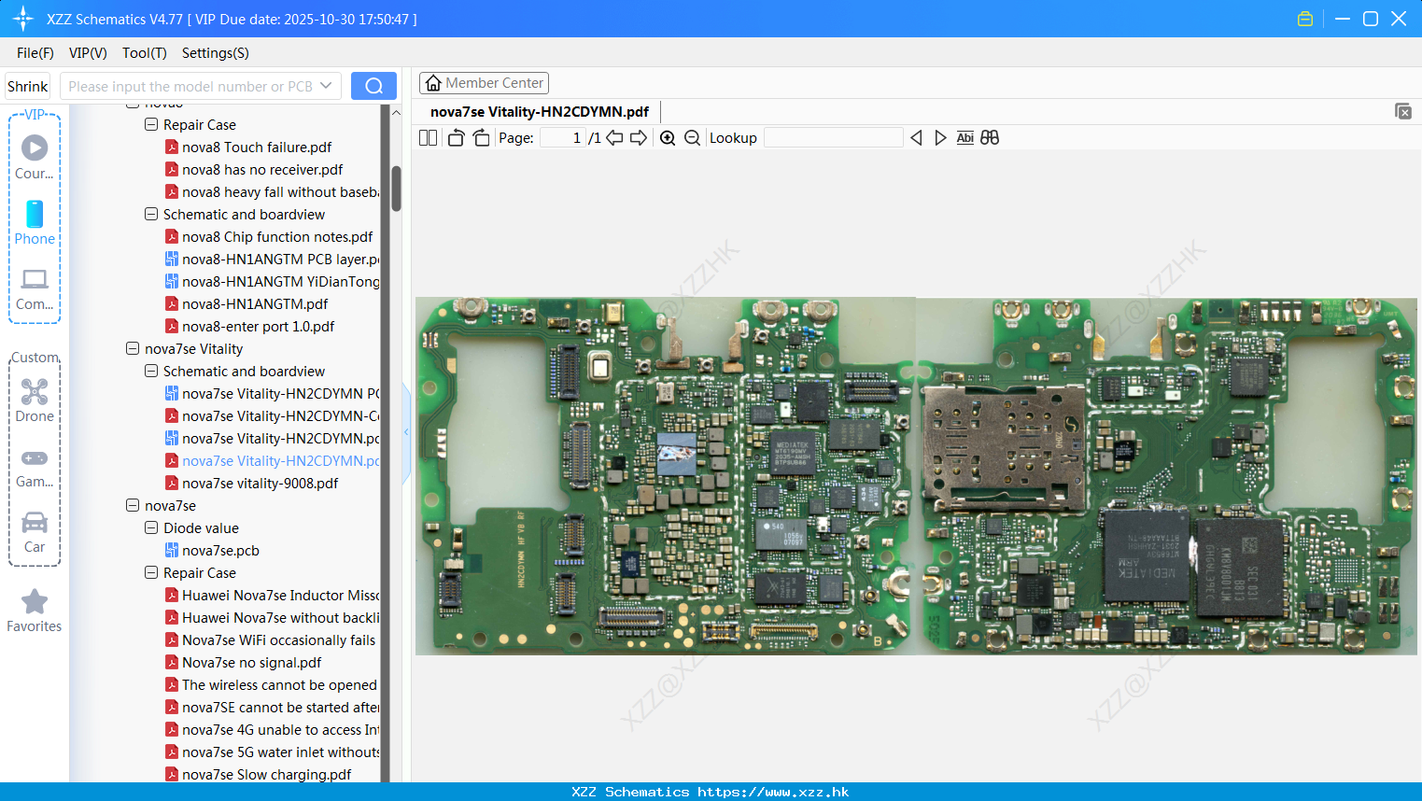Image resolution: width=1422 pixels, height=801 pixels.
Task: Open the Courses sidebar icon
Action: click(x=35, y=157)
